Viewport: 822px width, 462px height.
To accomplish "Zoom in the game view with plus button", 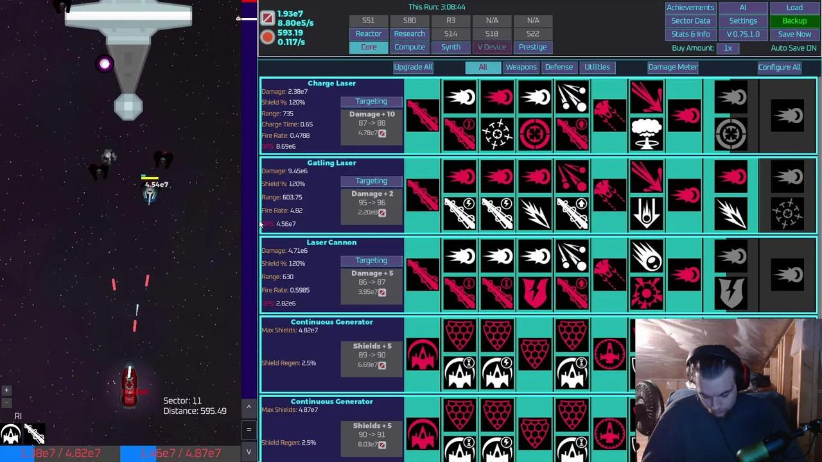I will click(6, 390).
